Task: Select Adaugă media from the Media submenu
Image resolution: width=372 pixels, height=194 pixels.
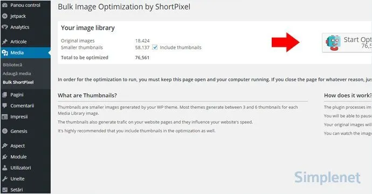Action: pos(17,73)
